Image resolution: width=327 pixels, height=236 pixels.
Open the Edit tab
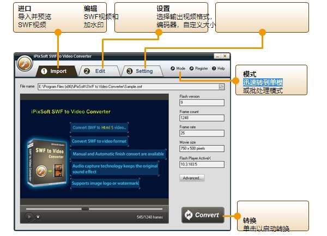tap(99, 71)
